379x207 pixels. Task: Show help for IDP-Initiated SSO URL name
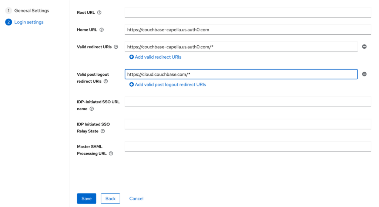[92, 109]
